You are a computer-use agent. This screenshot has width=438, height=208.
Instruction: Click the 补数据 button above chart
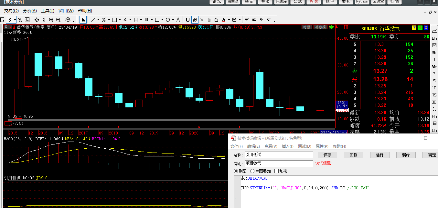(x=320, y=27)
